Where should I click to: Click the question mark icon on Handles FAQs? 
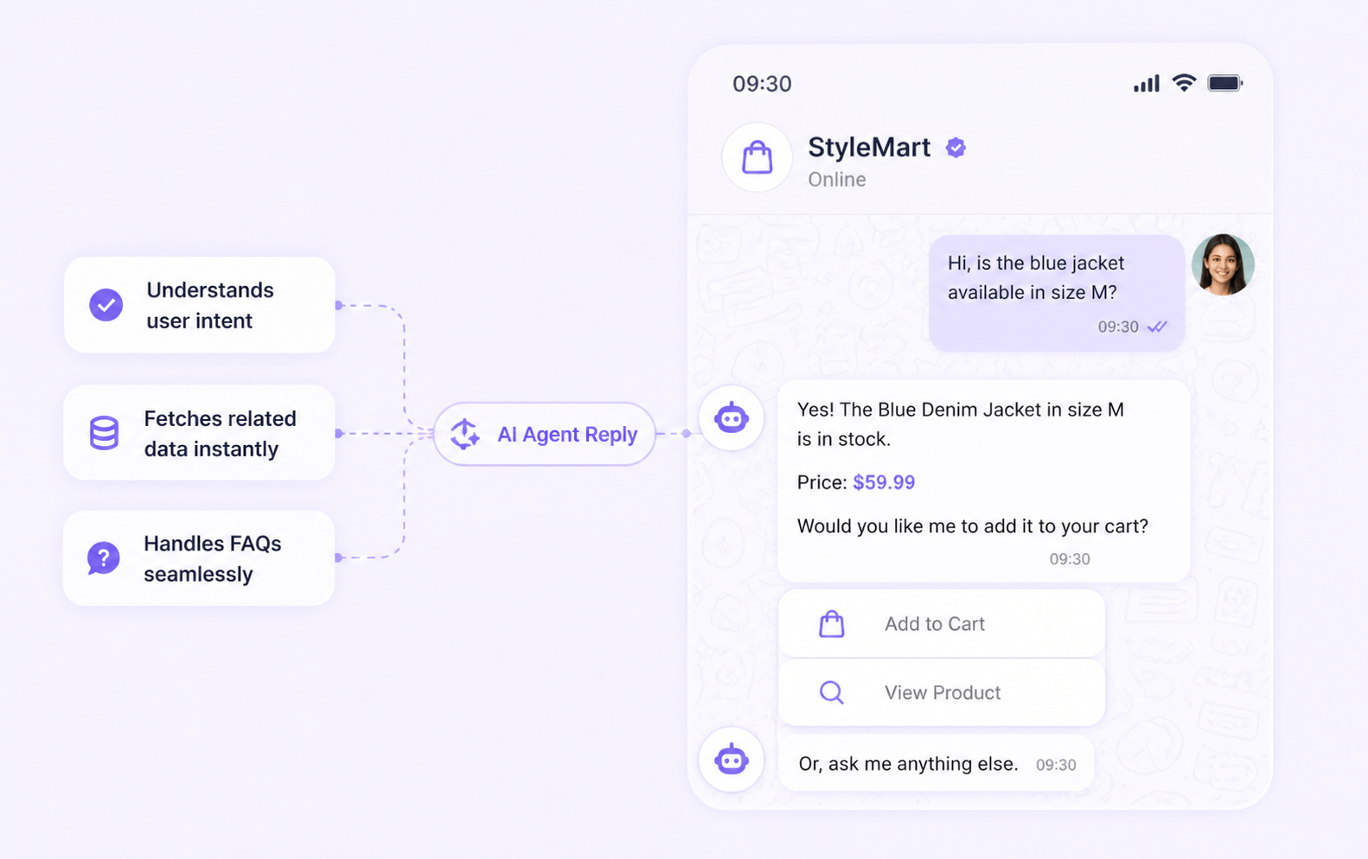[x=103, y=558]
